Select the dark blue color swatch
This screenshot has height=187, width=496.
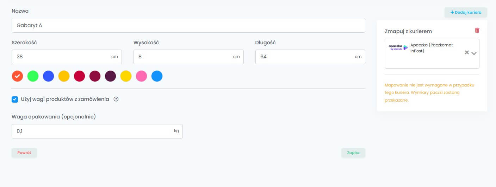pos(48,76)
